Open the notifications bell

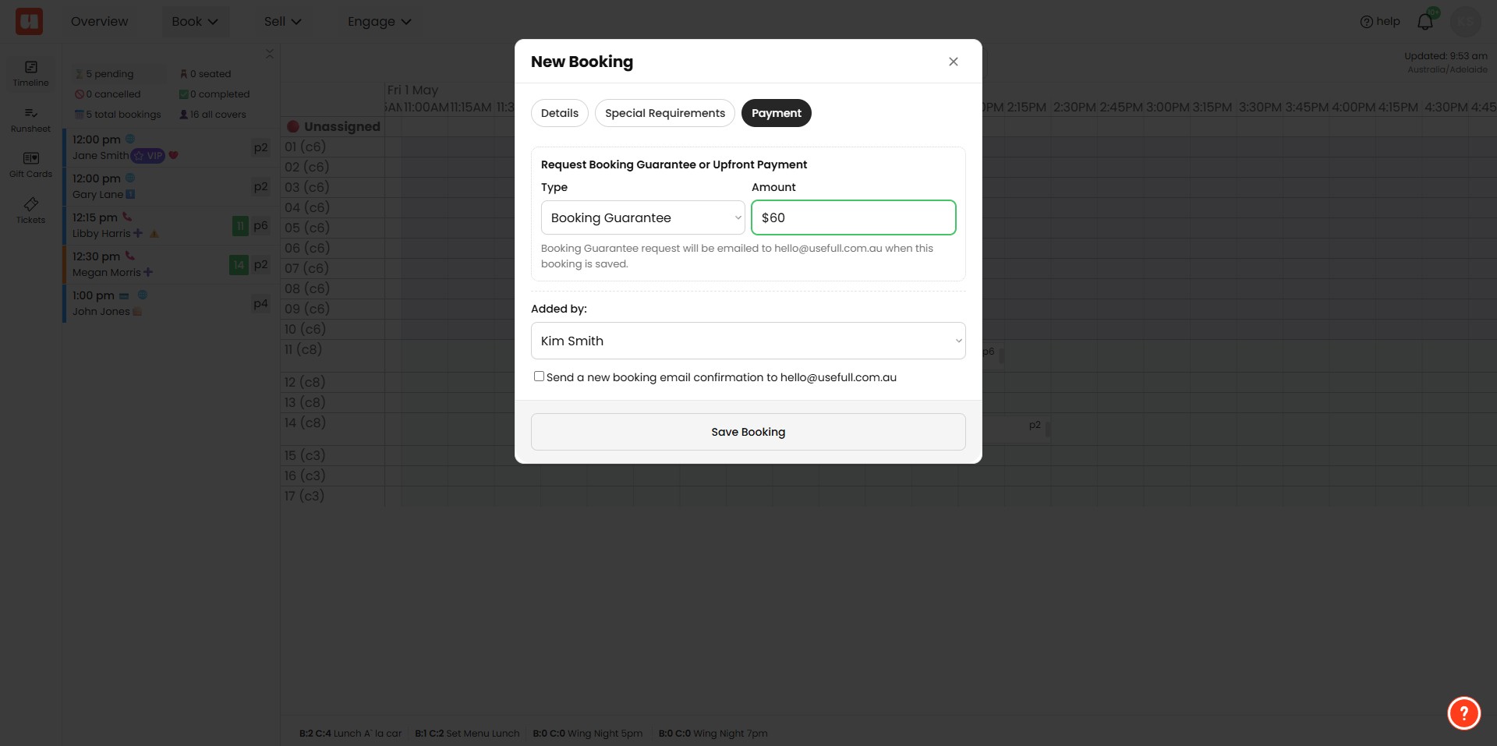(x=1425, y=21)
